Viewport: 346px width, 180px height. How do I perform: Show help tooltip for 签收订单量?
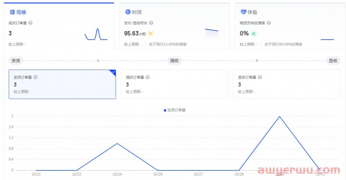[260, 77]
